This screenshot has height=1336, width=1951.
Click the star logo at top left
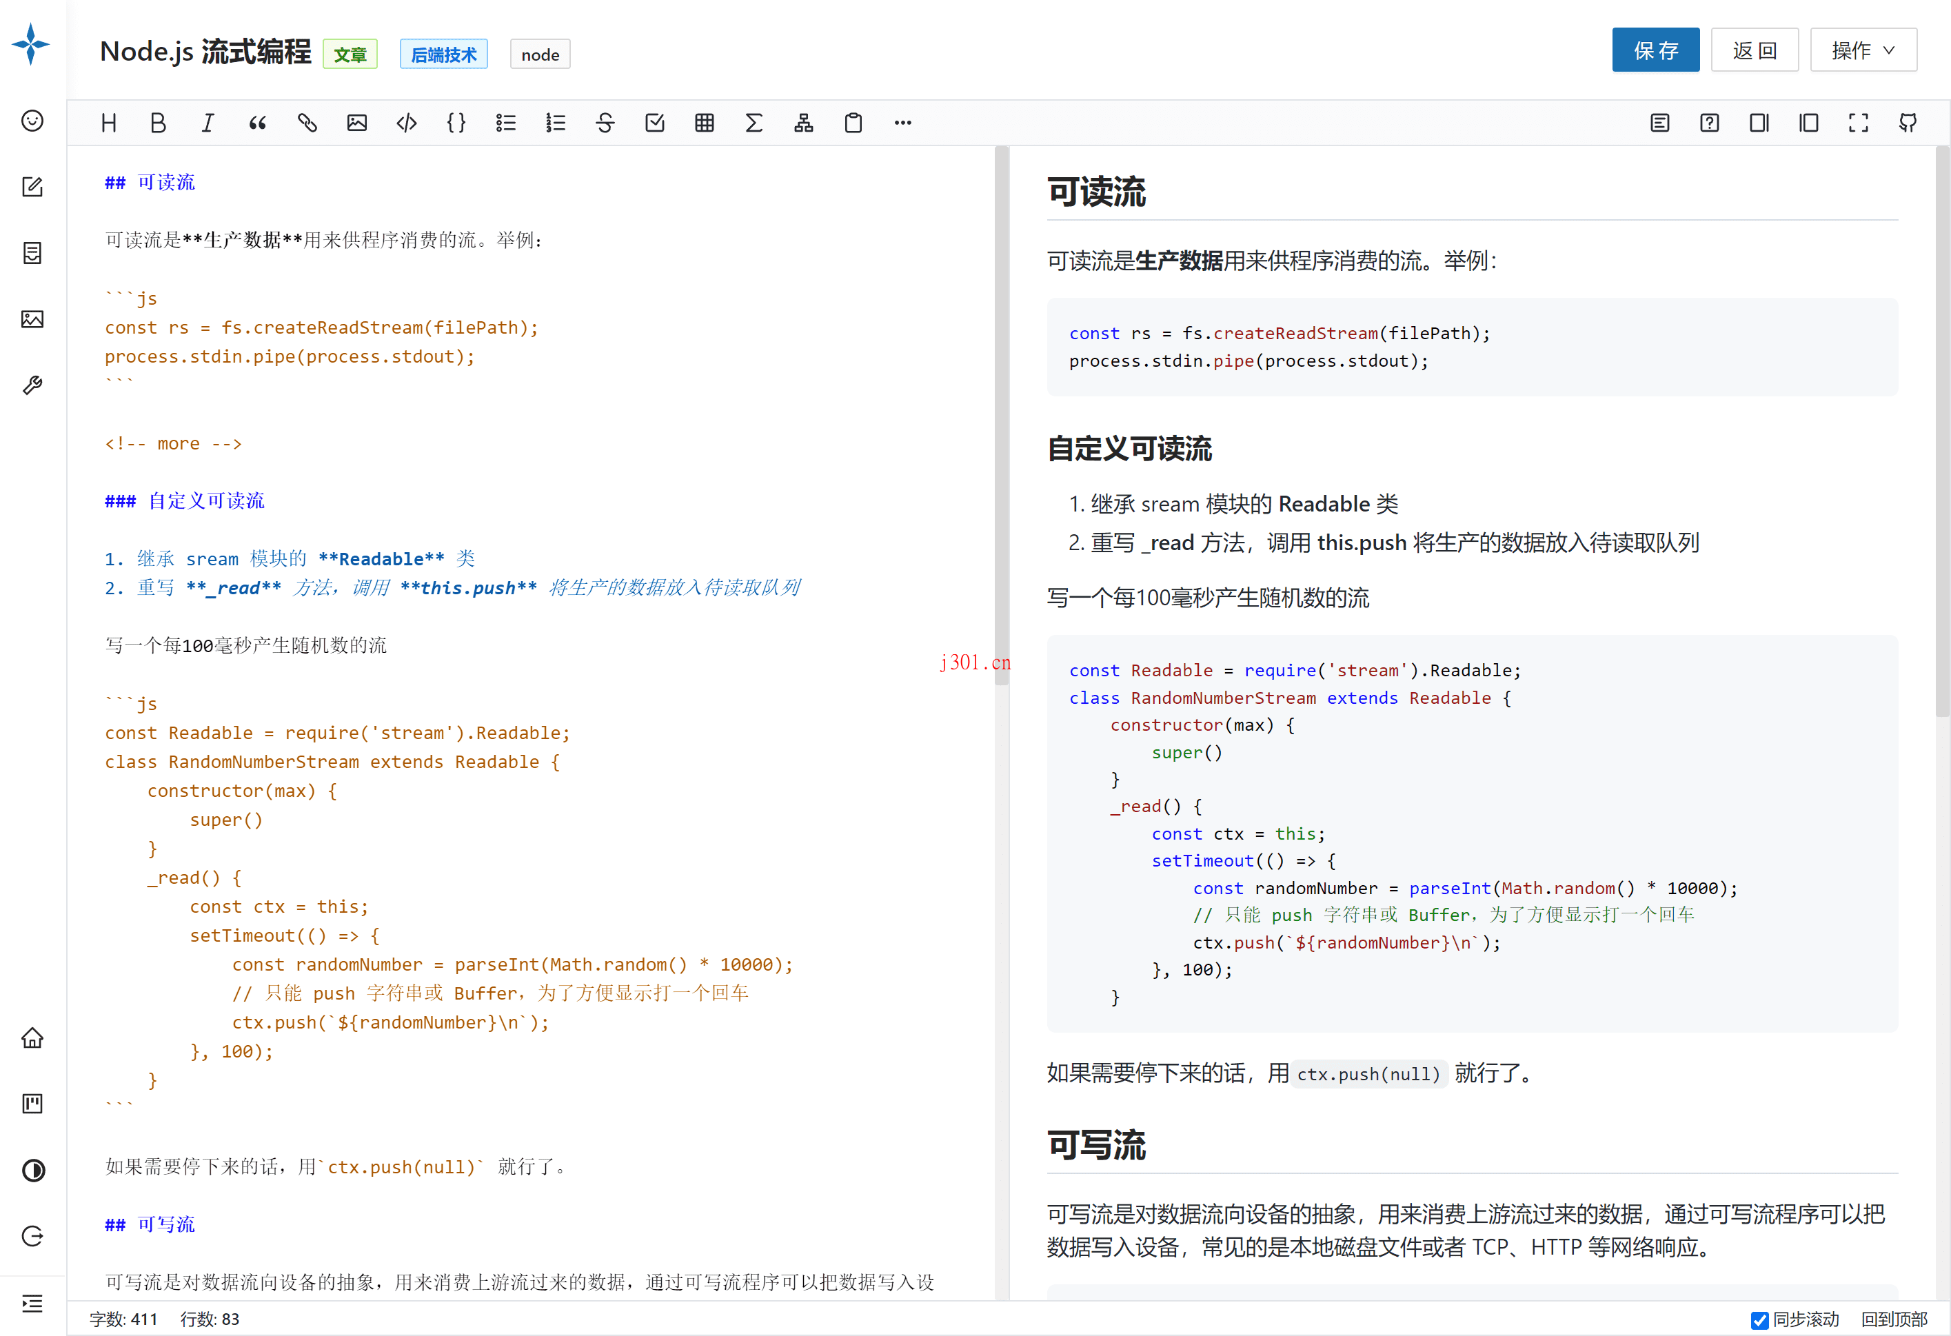(x=31, y=43)
